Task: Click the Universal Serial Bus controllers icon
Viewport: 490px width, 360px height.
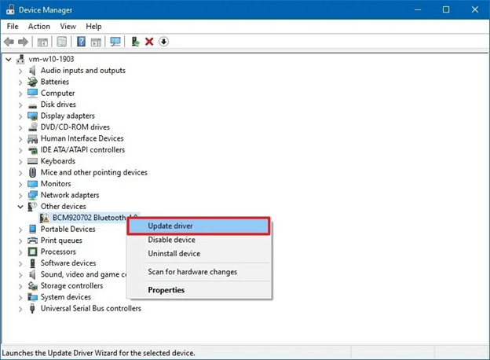Action: [x=32, y=308]
